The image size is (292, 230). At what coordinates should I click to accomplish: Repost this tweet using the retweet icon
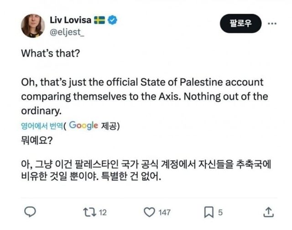[x=89, y=212]
